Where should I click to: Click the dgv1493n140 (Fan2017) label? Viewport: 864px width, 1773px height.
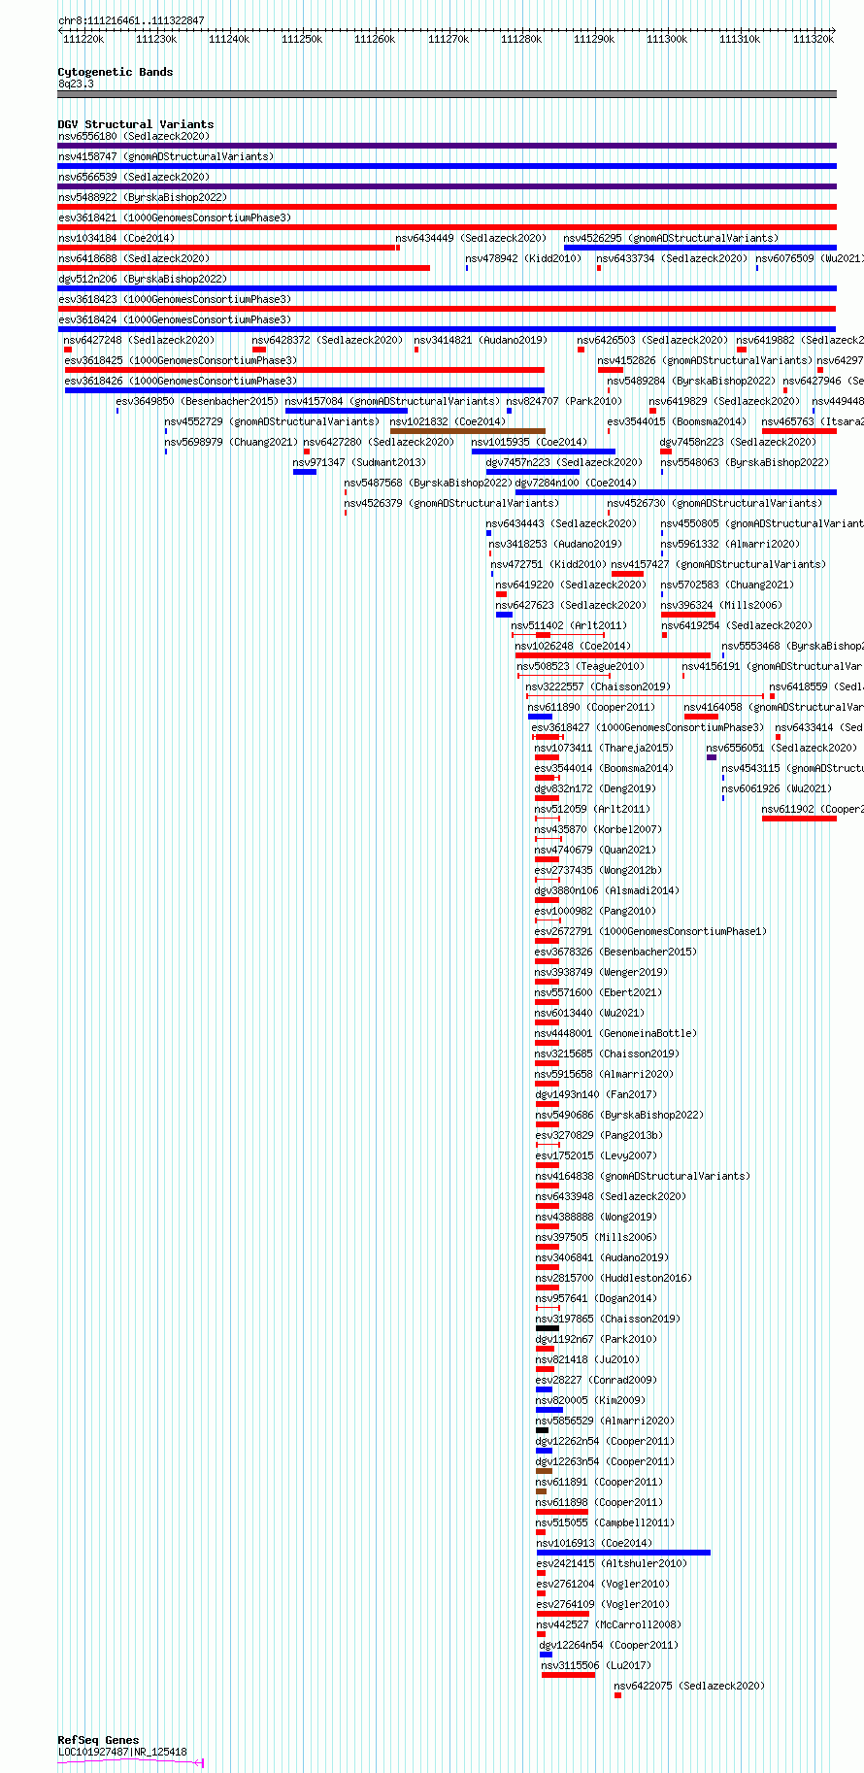coord(596,1094)
